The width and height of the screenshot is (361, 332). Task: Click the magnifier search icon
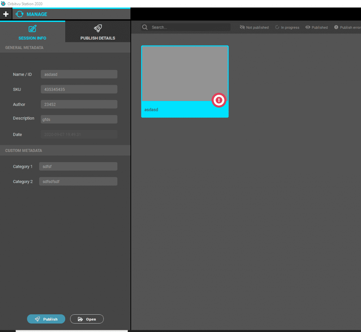pos(145,27)
